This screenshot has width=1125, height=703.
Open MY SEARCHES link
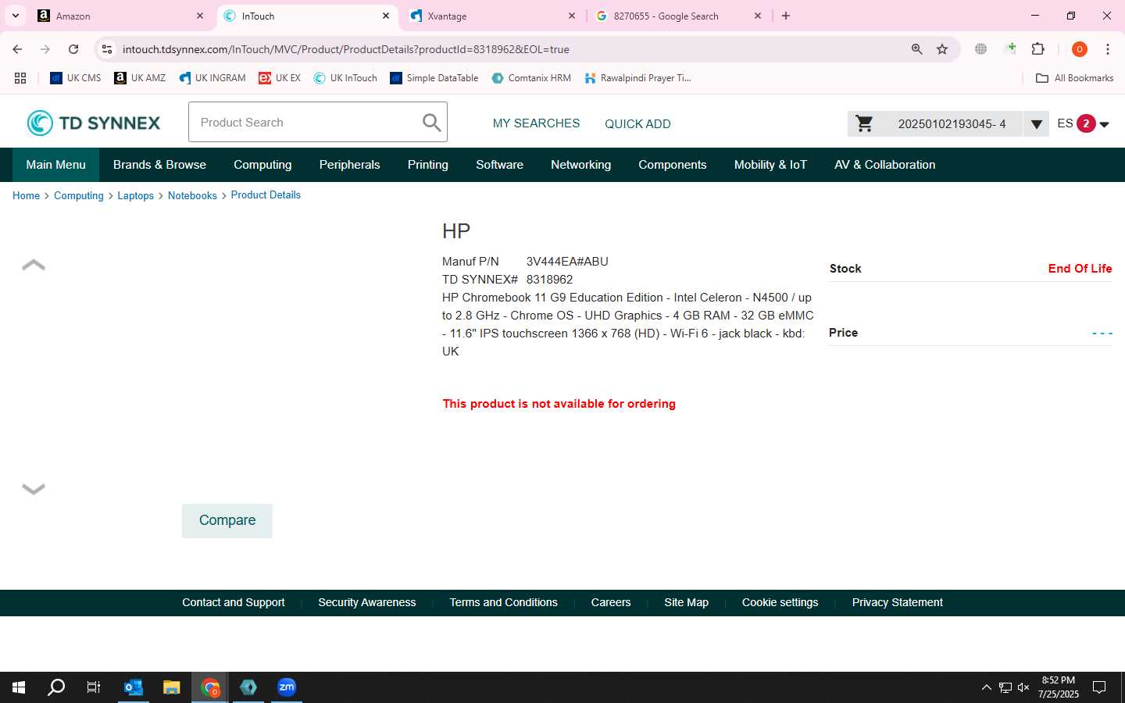point(536,123)
